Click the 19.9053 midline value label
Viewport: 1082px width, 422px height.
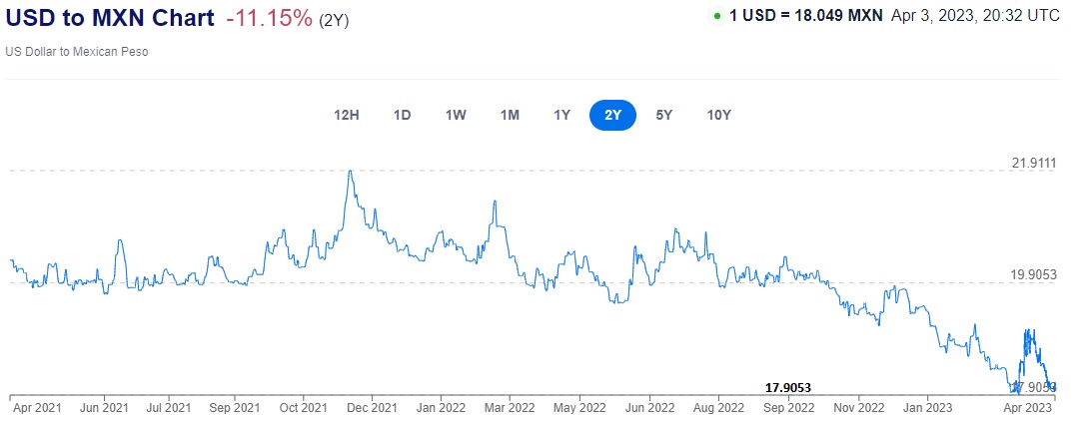1033,274
